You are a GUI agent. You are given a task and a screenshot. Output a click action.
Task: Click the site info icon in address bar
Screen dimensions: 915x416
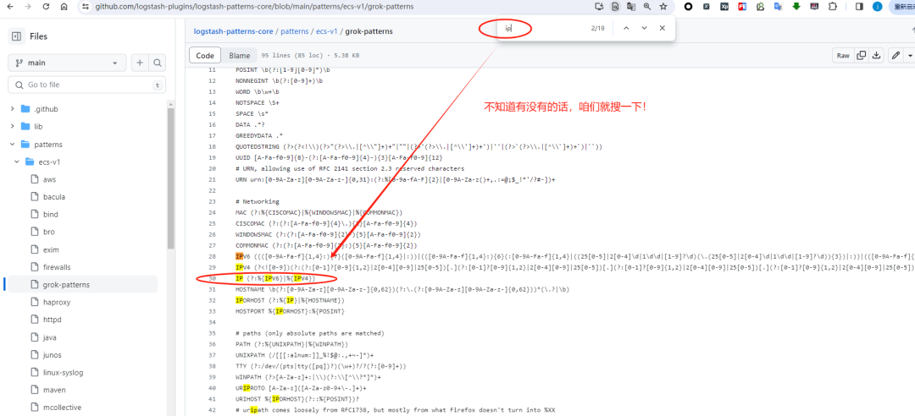point(86,7)
